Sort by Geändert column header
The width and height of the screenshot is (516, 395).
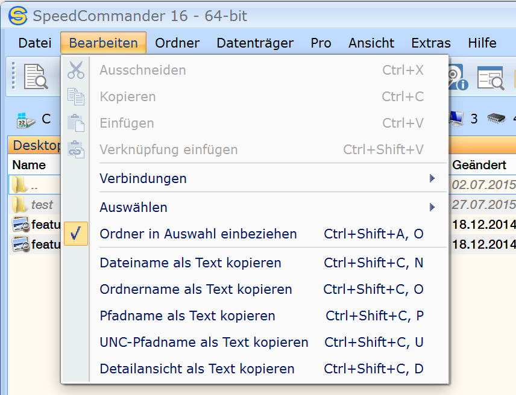pyautogui.click(x=479, y=165)
